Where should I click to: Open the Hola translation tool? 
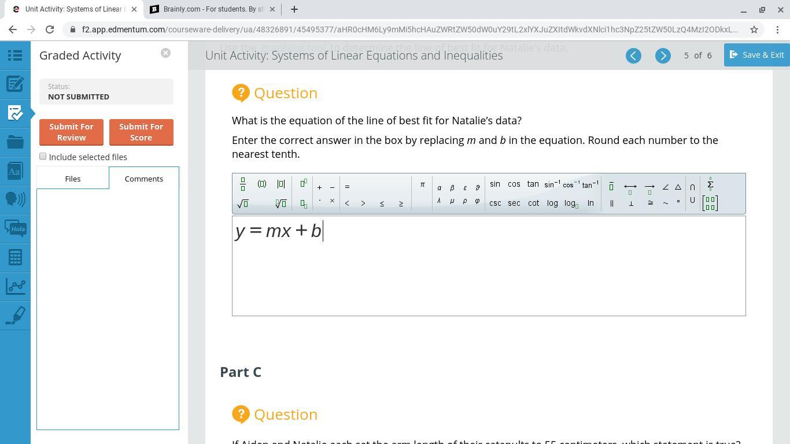coord(15,228)
